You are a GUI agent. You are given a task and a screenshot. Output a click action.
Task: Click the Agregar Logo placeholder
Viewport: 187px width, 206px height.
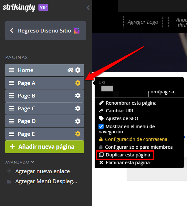[143, 22]
